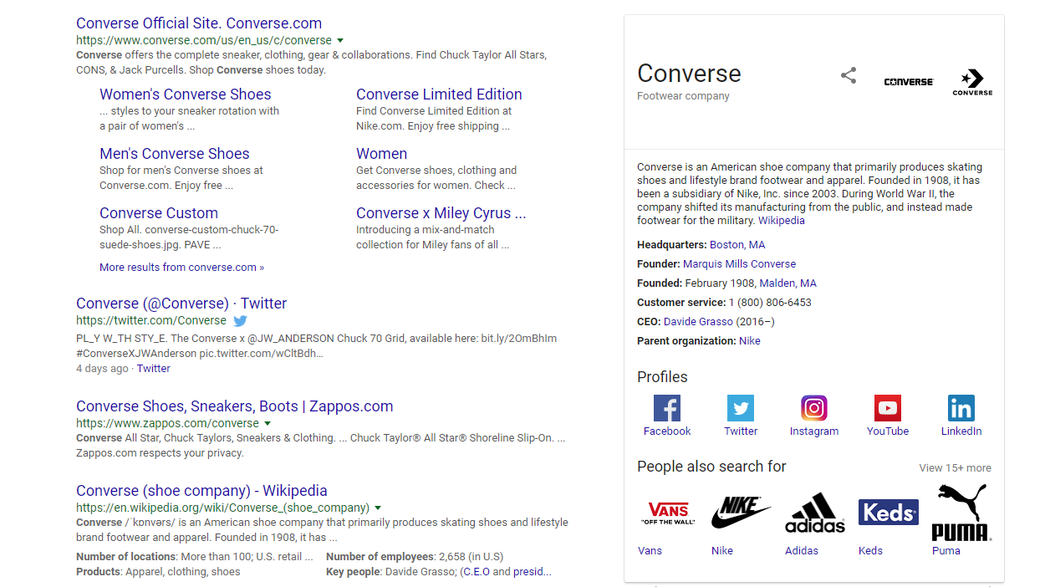Click the https://twitter.com/Converse URL text
1050x587 pixels.
pos(151,320)
